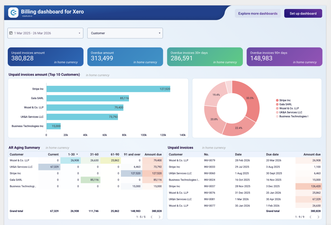Click the previous page arrow under Unpaid invoices
The width and height of the screenshot is (331, 225).
click(x=311, y=217)
